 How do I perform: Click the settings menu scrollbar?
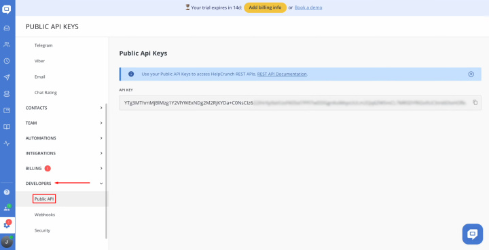click(107, 171)
